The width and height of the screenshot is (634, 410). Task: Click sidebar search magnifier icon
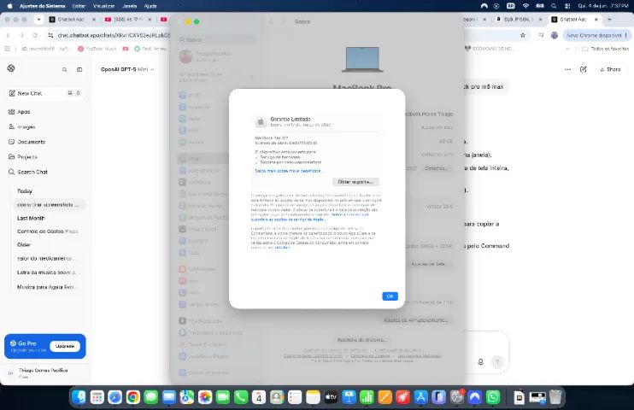pyautogui.click(x=65, y=69)
